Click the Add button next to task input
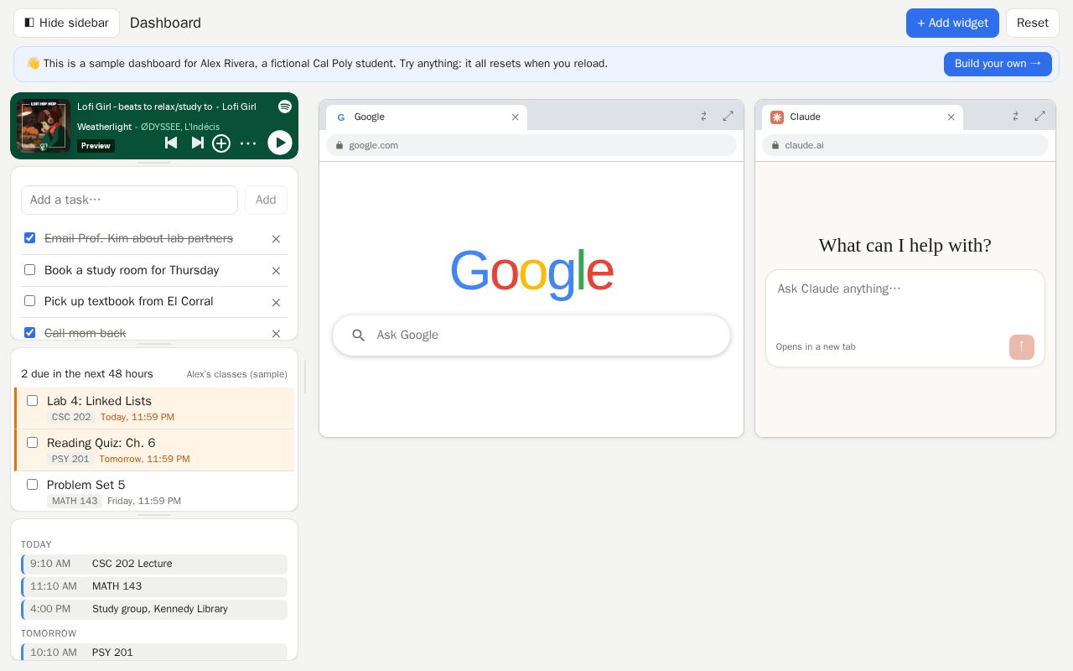The image size is (1073, 671). [266, 200]
